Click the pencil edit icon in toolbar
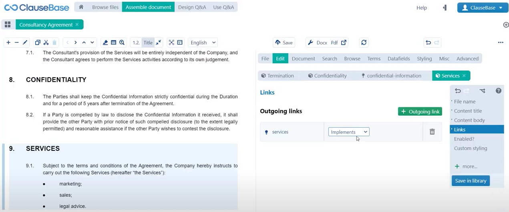Image resolution: width=509 pixels, height=212 pixels. [x=25, y=42]
